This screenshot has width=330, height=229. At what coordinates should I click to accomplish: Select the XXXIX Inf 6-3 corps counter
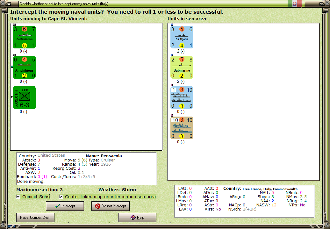(x=25, y=98)
